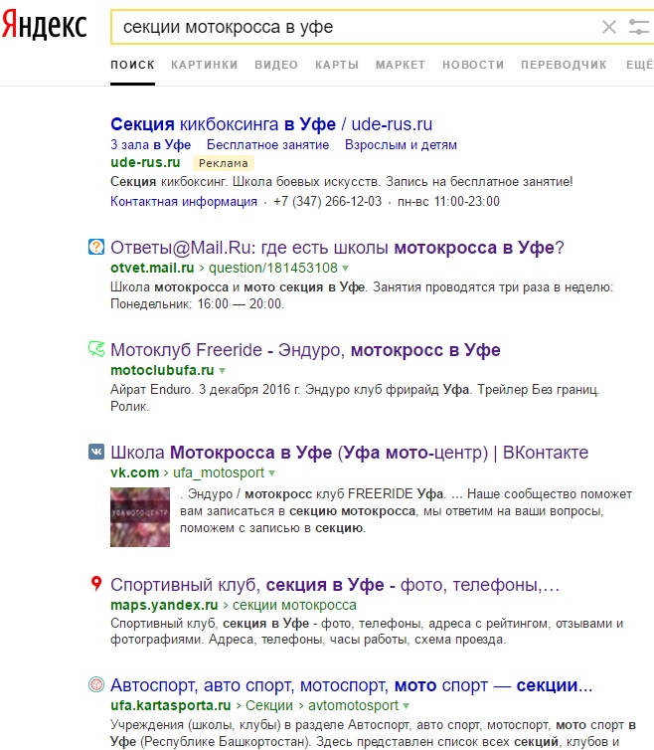The height and width of the screenshot is (750, 654).
Task: Click the Секции breadcrumb link
Action: point(269,705)
